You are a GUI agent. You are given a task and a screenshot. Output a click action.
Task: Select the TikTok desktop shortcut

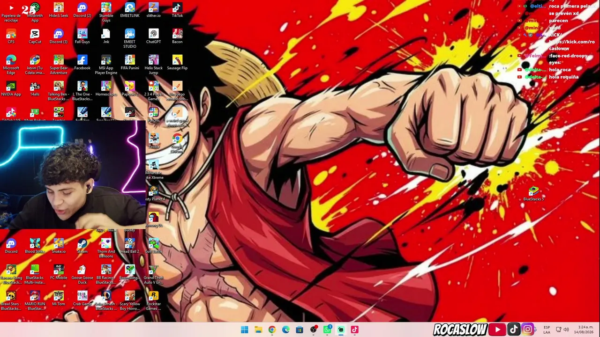(x=177, y=10)
